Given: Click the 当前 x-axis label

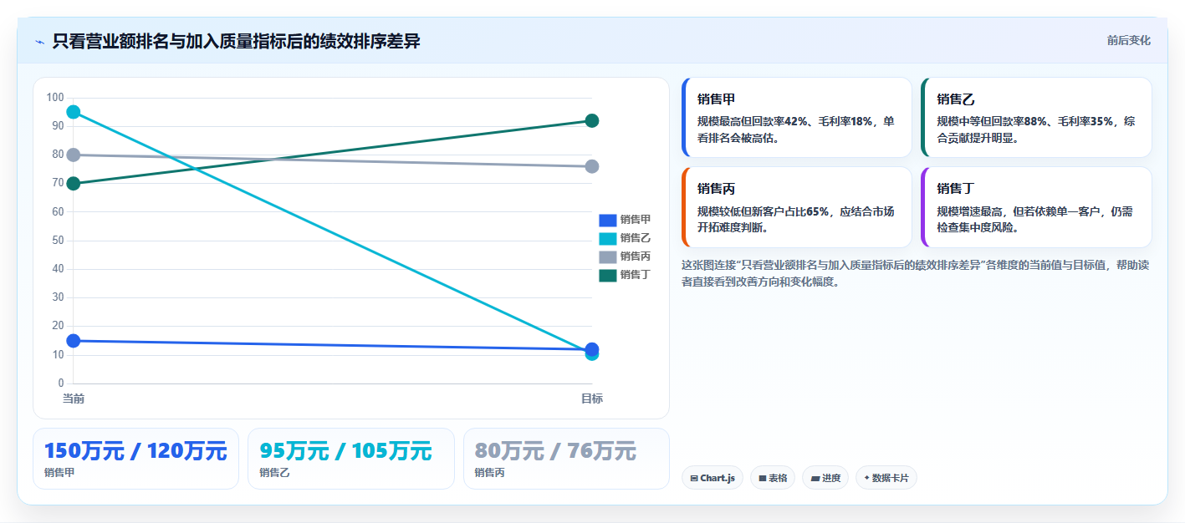Looking at the screenshot, I should (74, 399).
